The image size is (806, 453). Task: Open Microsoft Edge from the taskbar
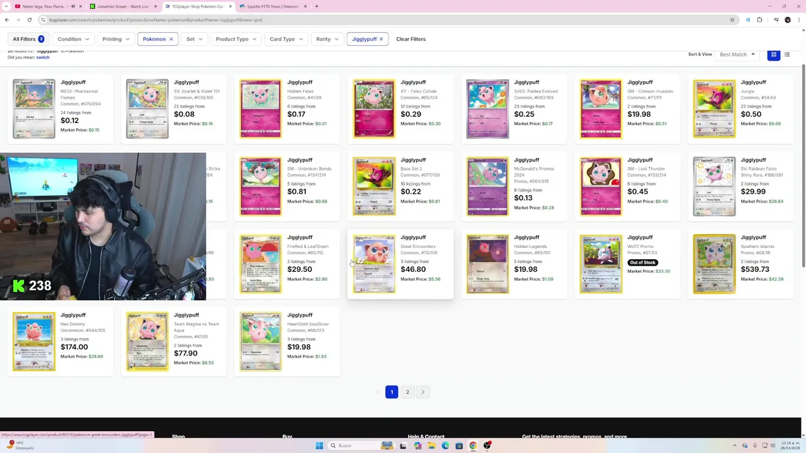tap(445, 445)
